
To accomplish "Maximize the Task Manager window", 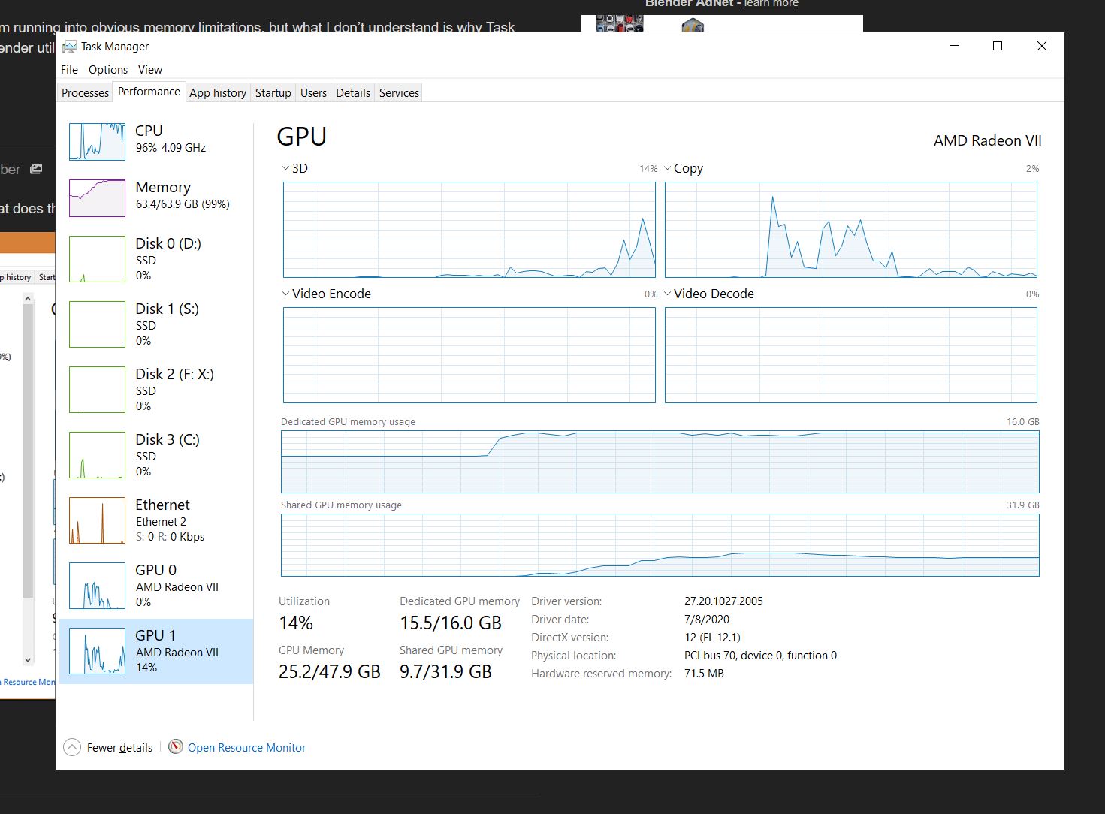I will click(x=998, y=46).
